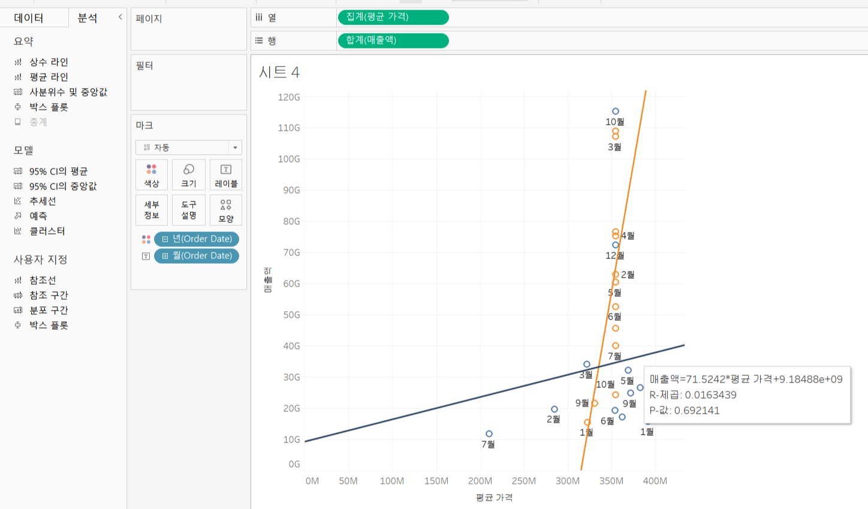Click the R-제곱: 0.0163439 tooltip text
This screenshot has width=868, height=509.
pos(693,395)
